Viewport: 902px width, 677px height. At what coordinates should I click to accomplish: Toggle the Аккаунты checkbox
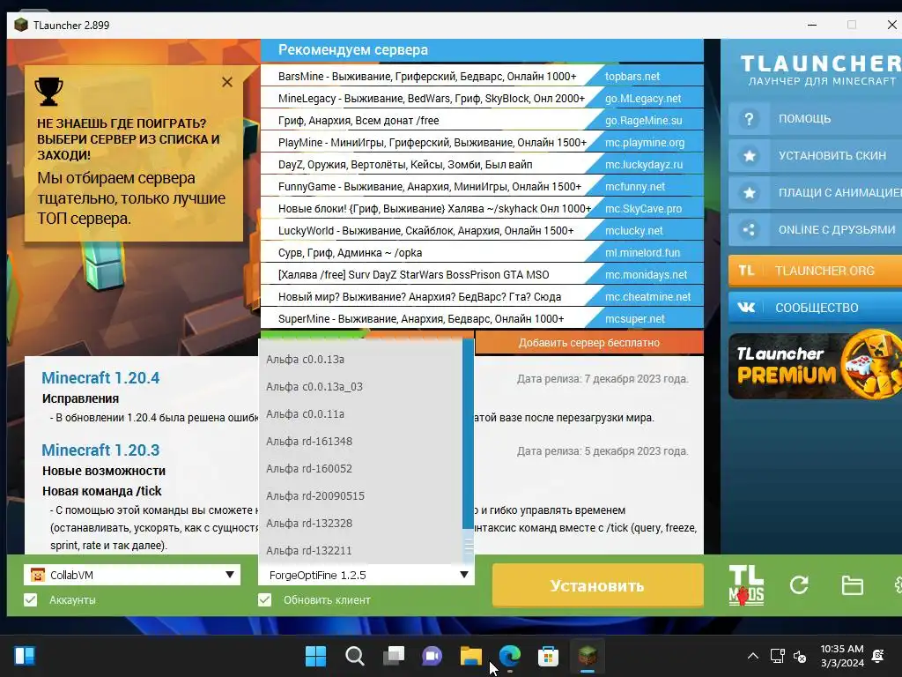point(31,599)
